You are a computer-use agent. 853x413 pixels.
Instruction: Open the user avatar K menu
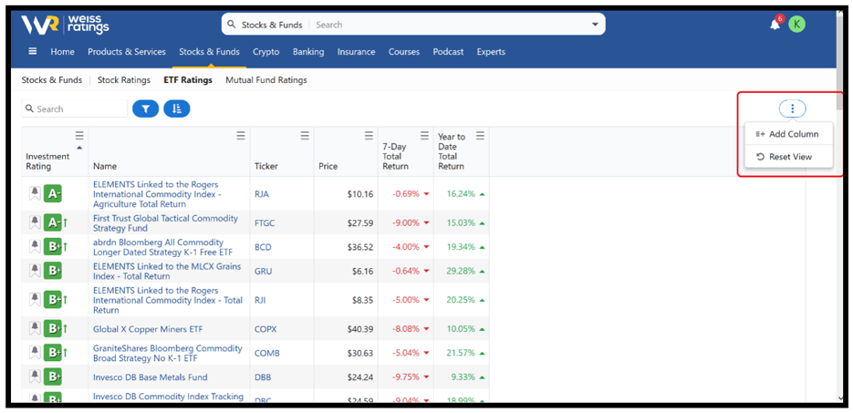click(x=797, y=24)
